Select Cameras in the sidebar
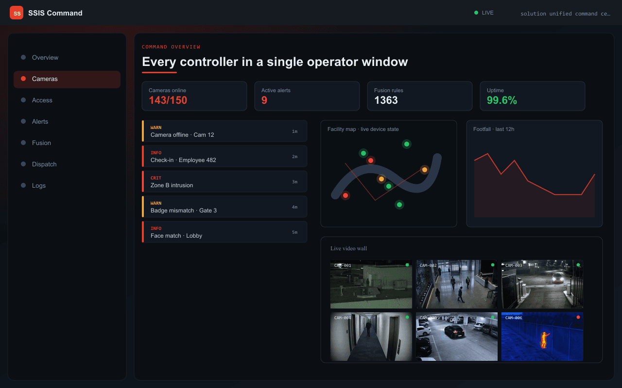 [x=67, y=79]
